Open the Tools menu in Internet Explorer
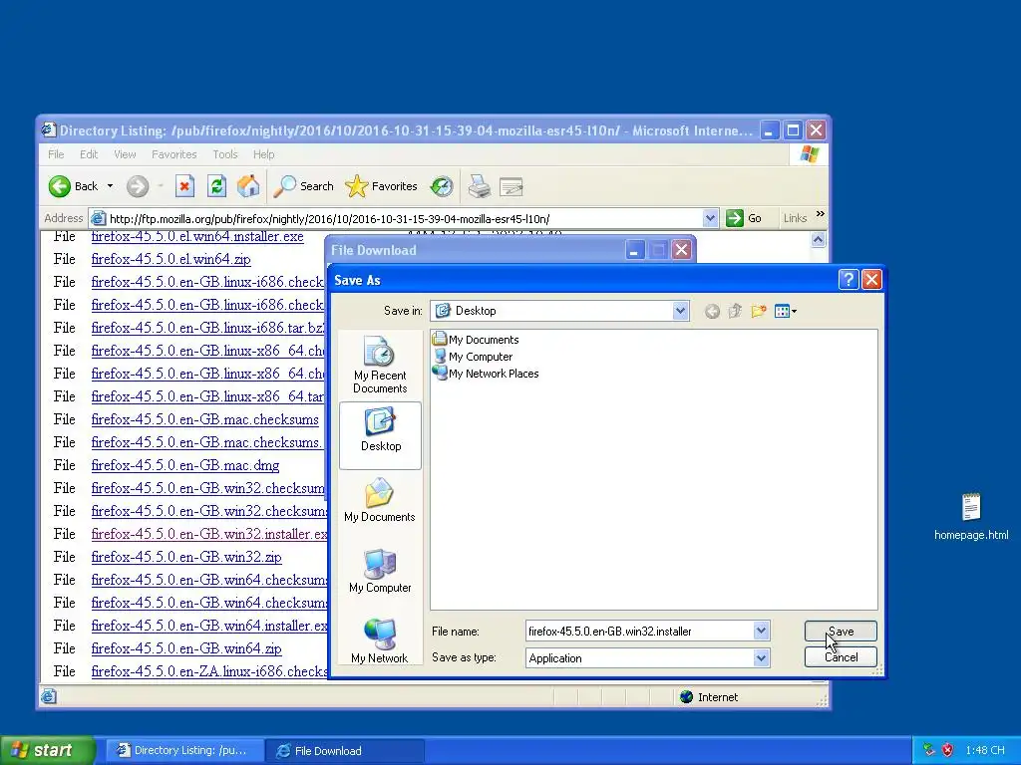The height and width of the screenshot is (765, 1021). point(224,154)
